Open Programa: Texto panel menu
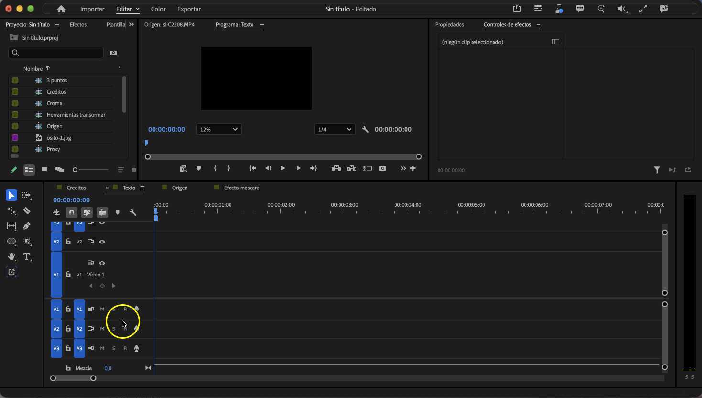702x398 pixels. click(x=262, y=25)
